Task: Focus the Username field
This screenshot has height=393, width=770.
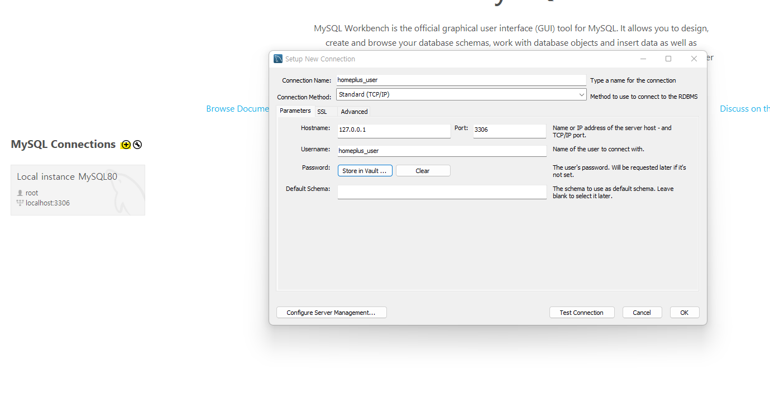Action: pos(442,151)
